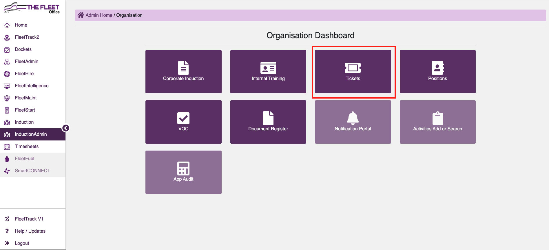
Task: Collapse the sidebar with the chevron button
Action: pos(66,128)
